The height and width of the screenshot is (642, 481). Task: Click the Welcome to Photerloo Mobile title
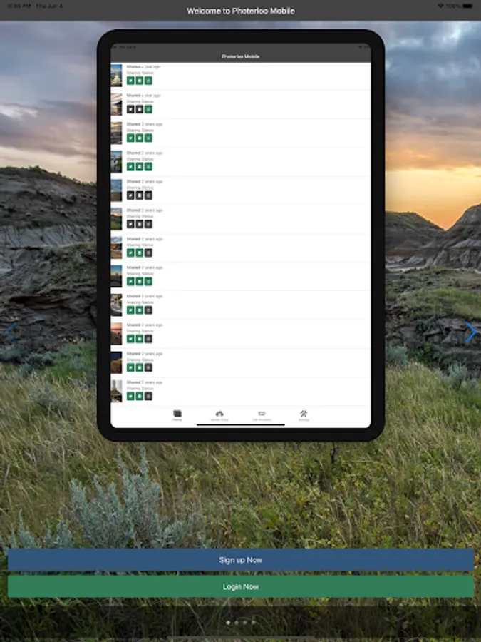tap(241, 11)
